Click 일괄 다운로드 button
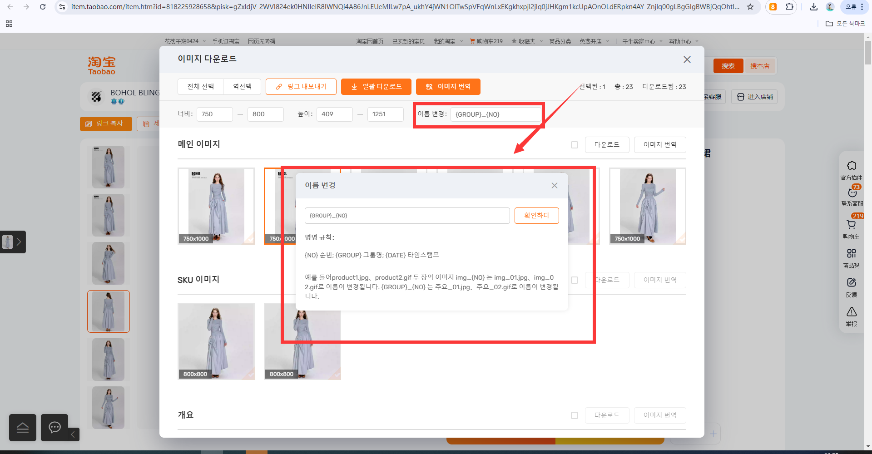Viewport: 872px width, 454px height. 376,86
